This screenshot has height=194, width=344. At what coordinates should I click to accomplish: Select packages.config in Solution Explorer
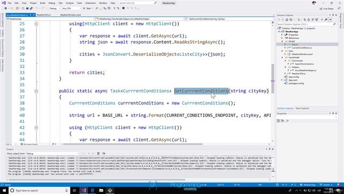click(x=296, y=84)
